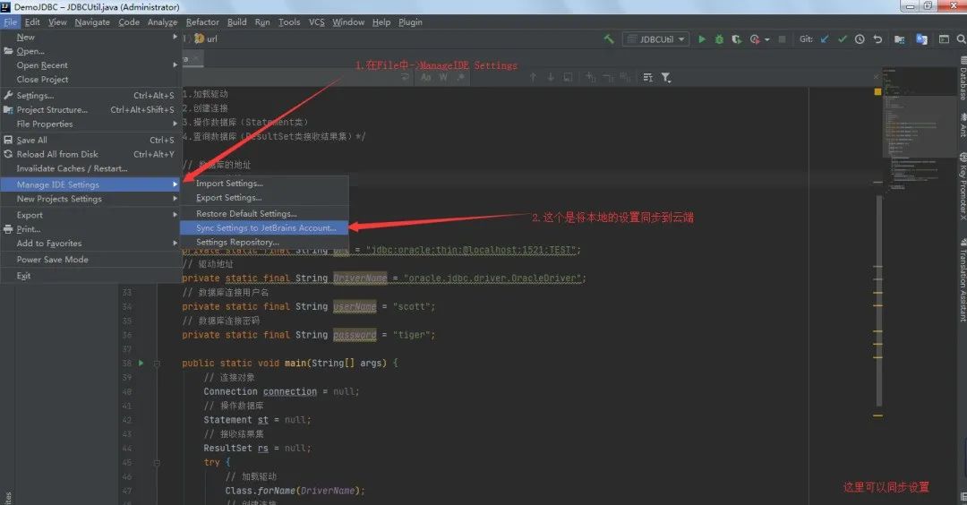Image resolution: width=967 pixels, height=505 pixels.
Task: Open the View menu
Action: pyautogui.click(x=57, y=22)
